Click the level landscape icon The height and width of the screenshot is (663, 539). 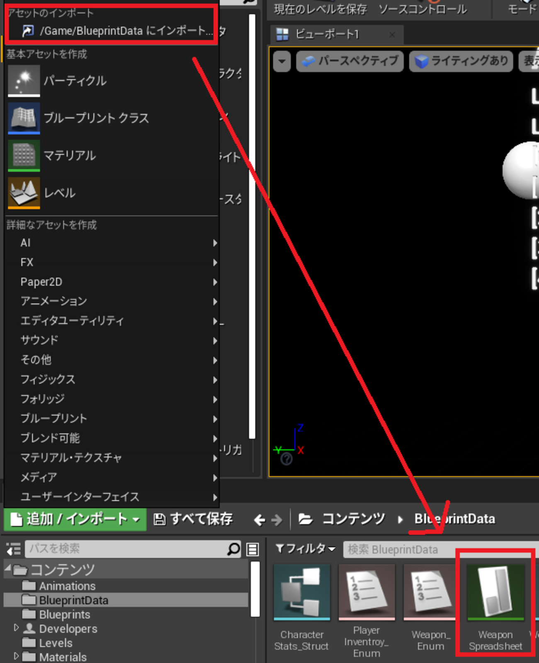coord(24,193)
